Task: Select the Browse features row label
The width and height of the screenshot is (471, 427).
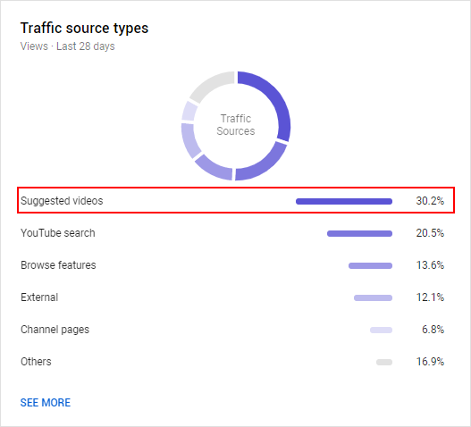Action: (58, 265)
